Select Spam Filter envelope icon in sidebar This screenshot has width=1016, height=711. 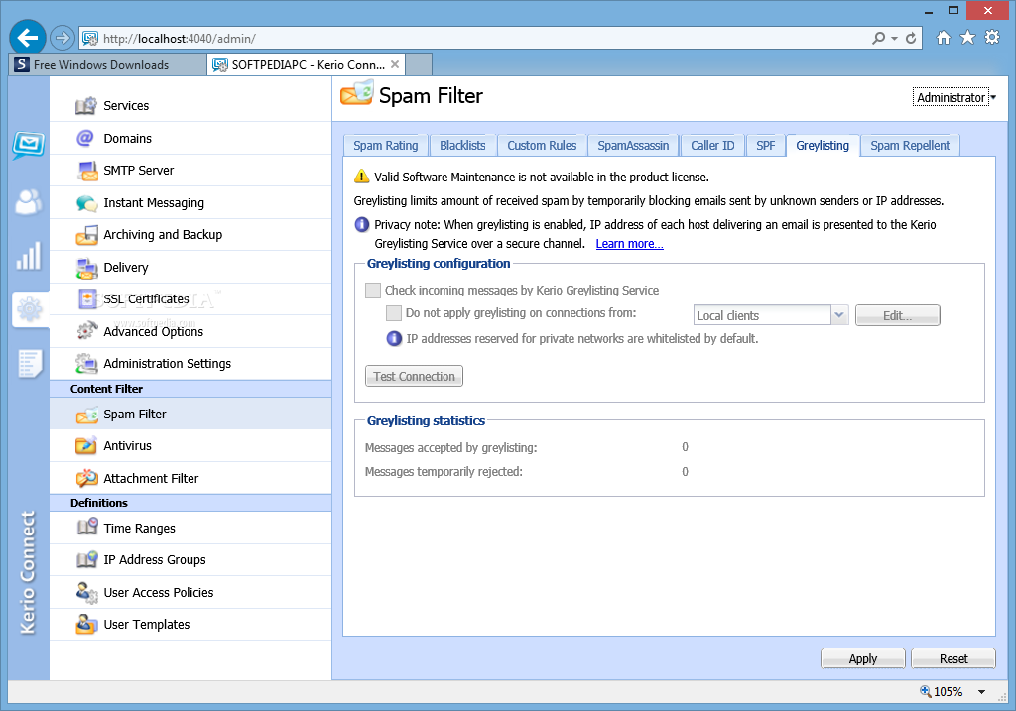coord(87,415)
